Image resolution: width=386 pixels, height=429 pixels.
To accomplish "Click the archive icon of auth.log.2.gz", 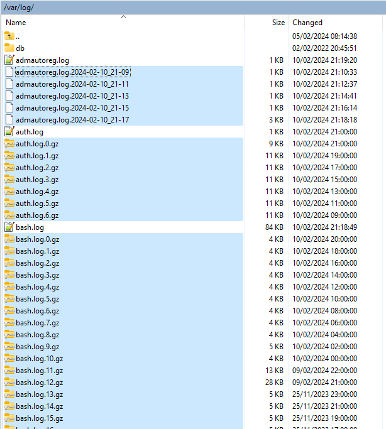I will [9, 168].
